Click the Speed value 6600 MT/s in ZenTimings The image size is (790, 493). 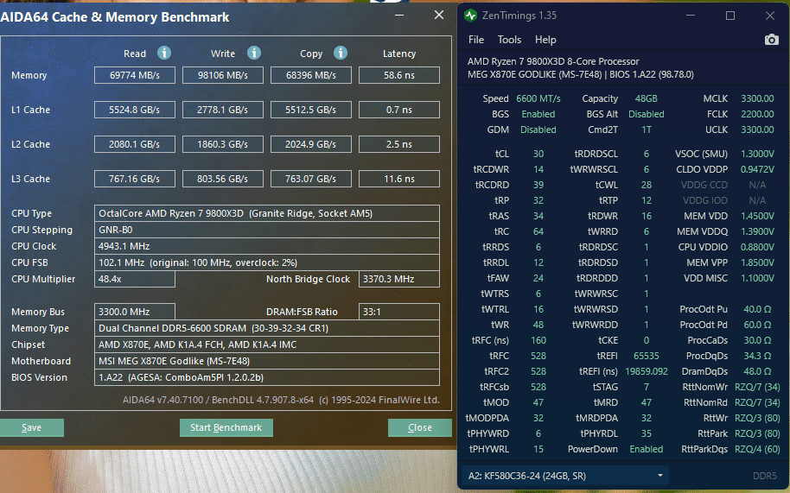click(x=538, y=98)
